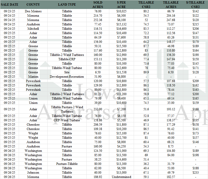Click the 193.12 tillable acres cell
Viewport: 208px width, 179px height.
171,109
